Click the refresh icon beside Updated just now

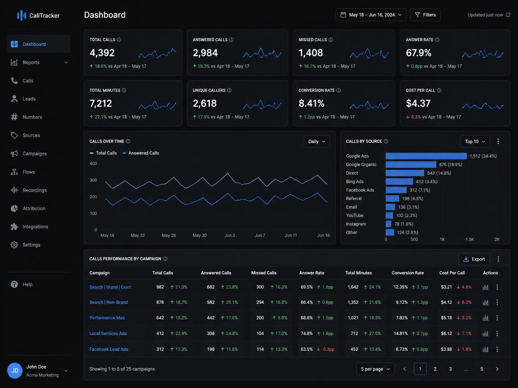[508, 15]
